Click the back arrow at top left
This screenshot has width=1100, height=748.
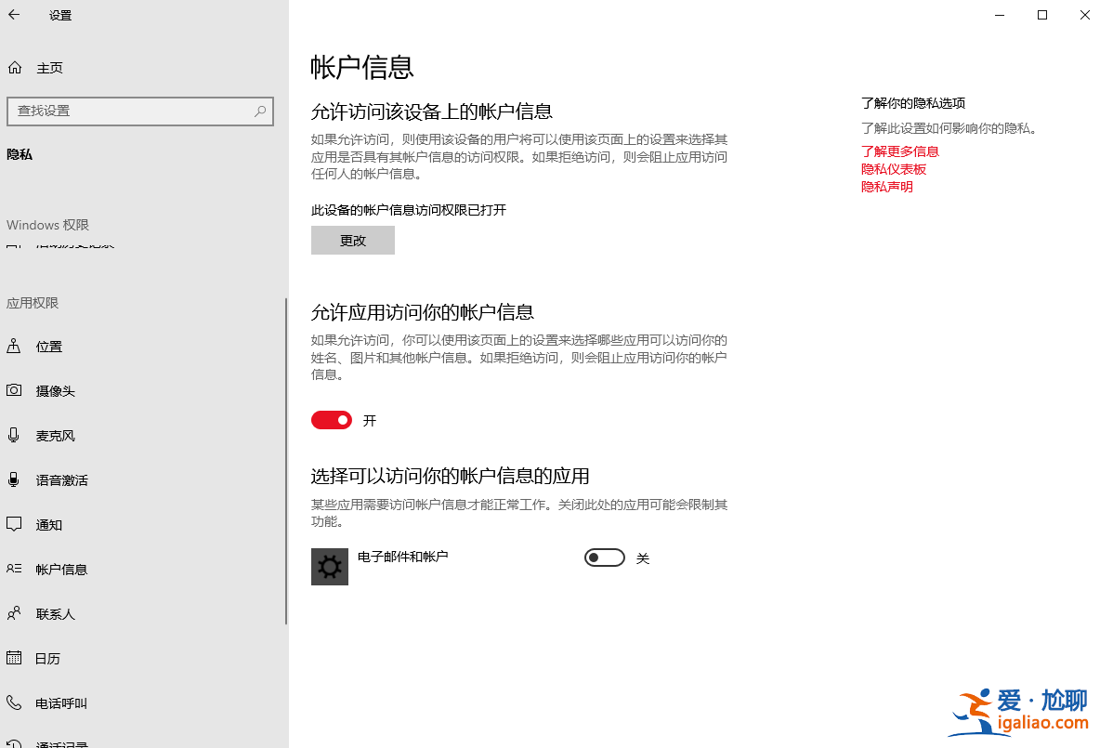[x=13, y=15]
